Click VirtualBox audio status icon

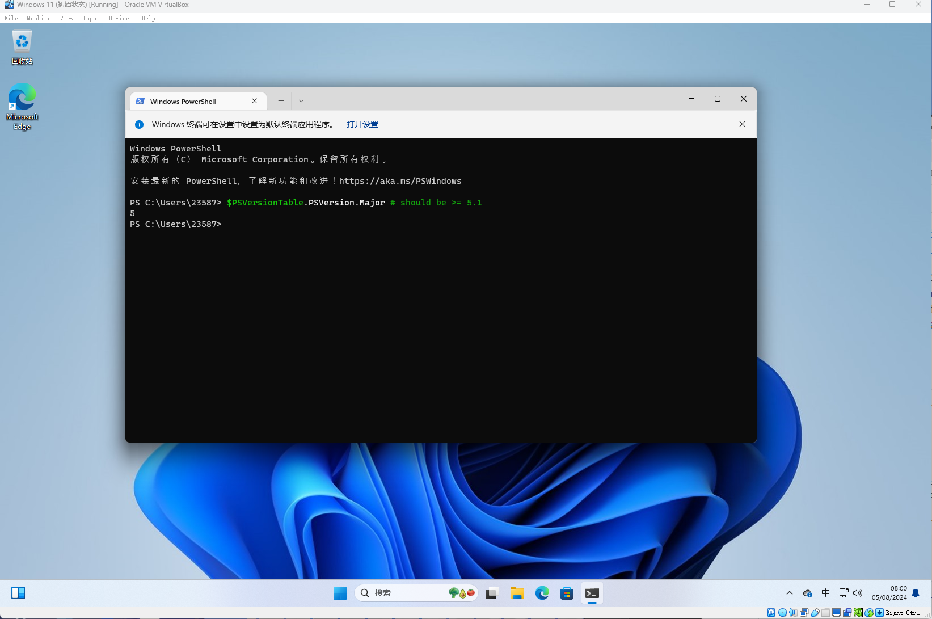pyautogui.click(x=793, y=613)
